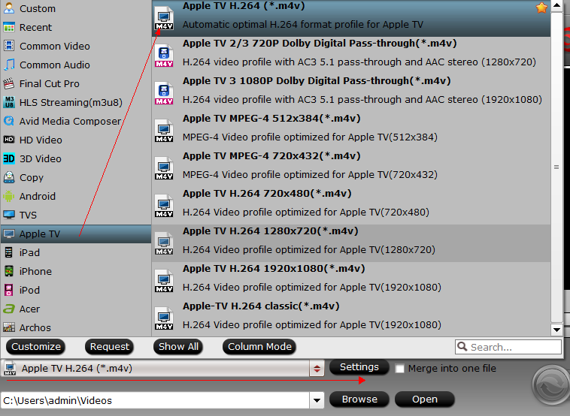Screen dimensions: 570x416
Task: Click the H.264 1920x1080 profile icon
Action: tap(164, 281)
